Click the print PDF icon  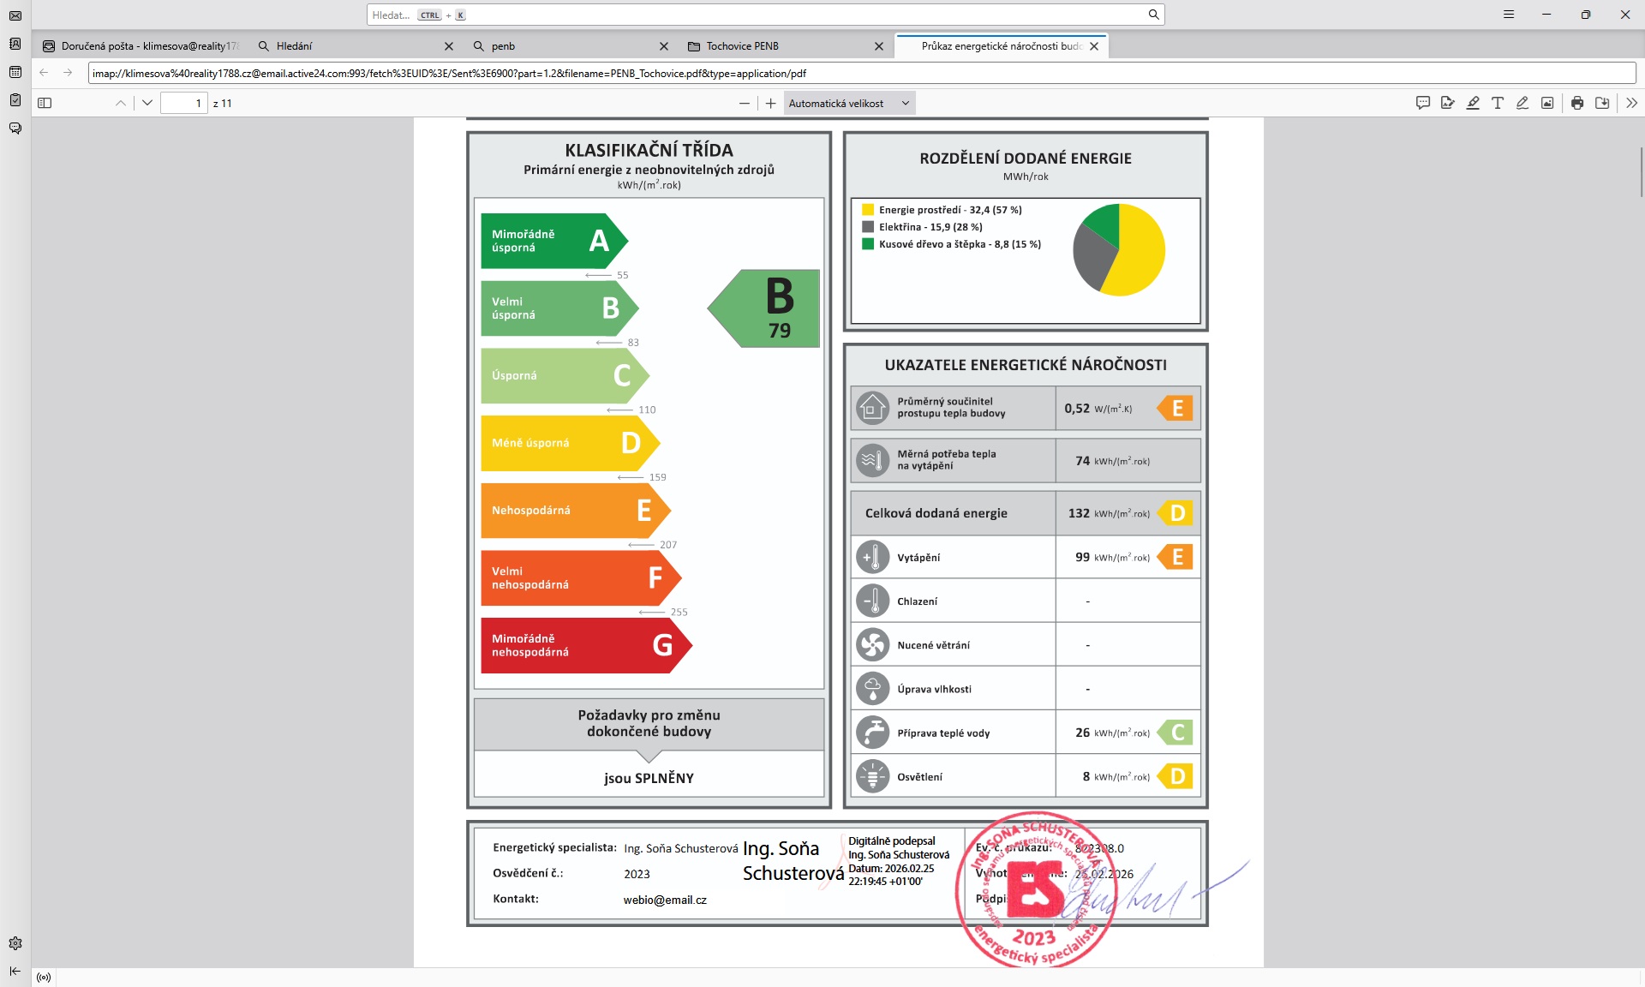tap(1577, 103)
